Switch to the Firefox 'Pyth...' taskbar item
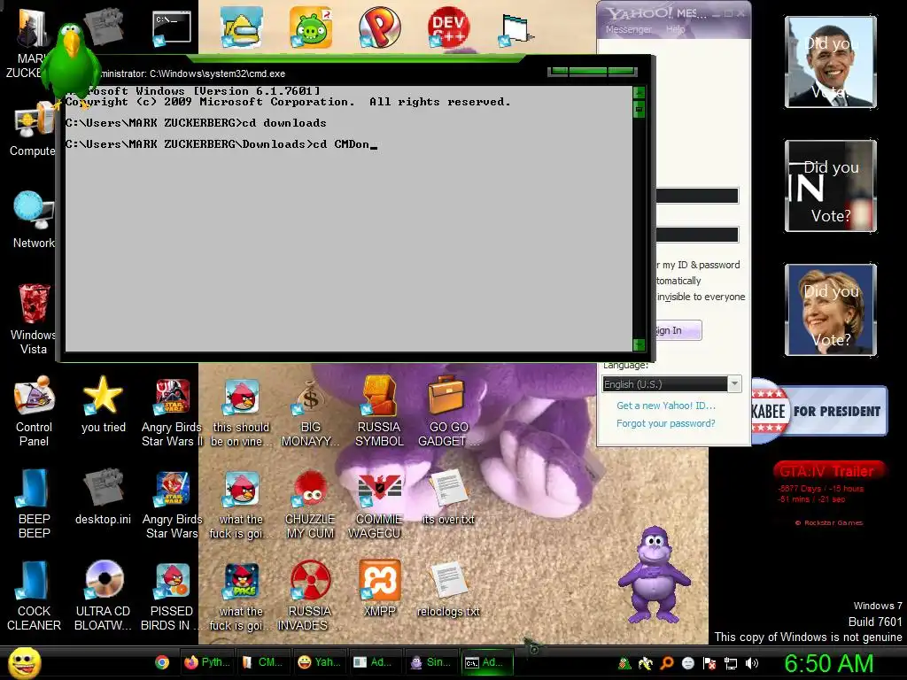This screenshot has width=907, height=680. (206, 662)
